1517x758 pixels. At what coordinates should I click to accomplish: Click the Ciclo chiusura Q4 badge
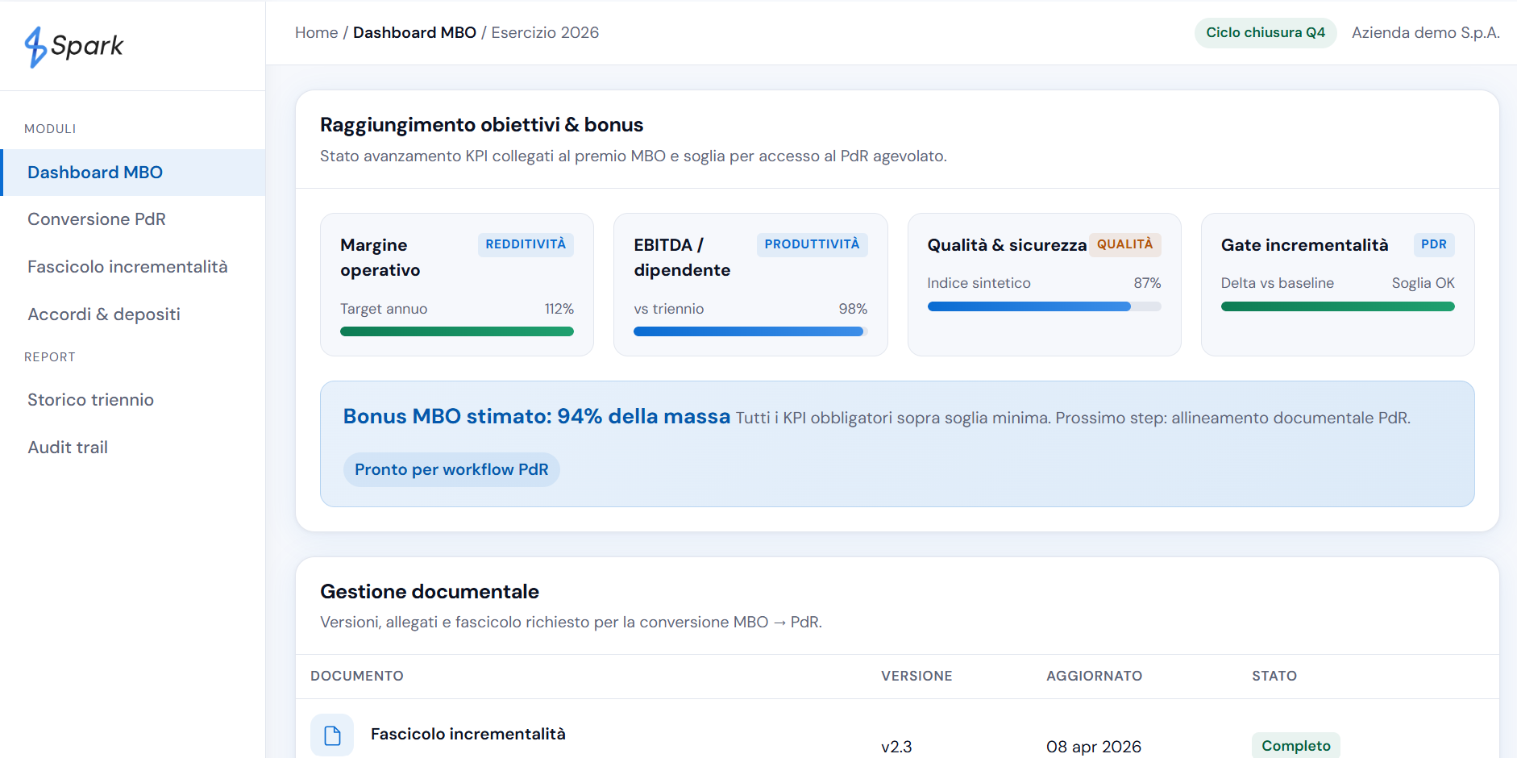pos(1266,32)
